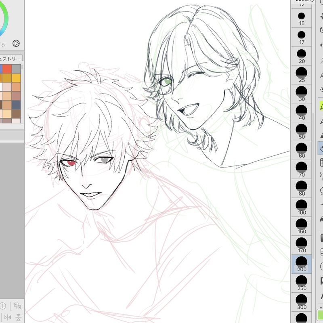This screenshot has width=323, height=323.
Task: Set brush size preset to 80
Action: click(301, 189)
